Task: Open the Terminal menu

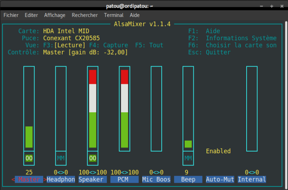Action: point(114,15)
